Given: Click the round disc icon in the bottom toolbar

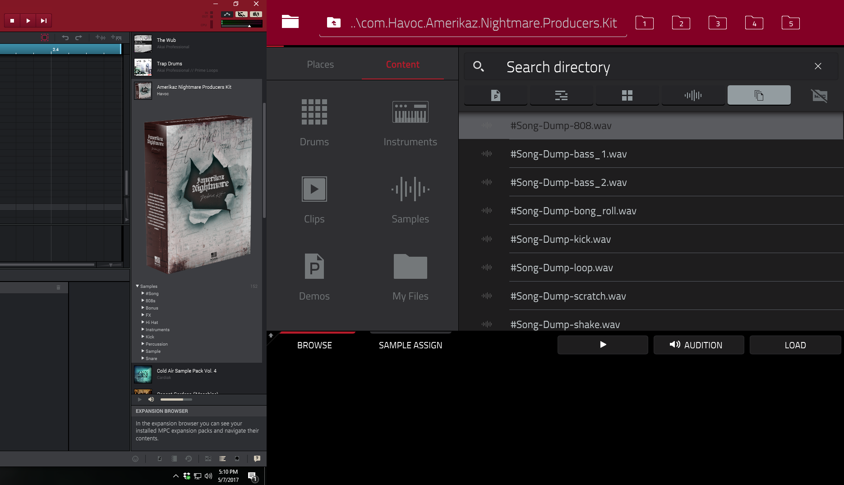Looking at the screenshot, I should (x=237, y=459).
